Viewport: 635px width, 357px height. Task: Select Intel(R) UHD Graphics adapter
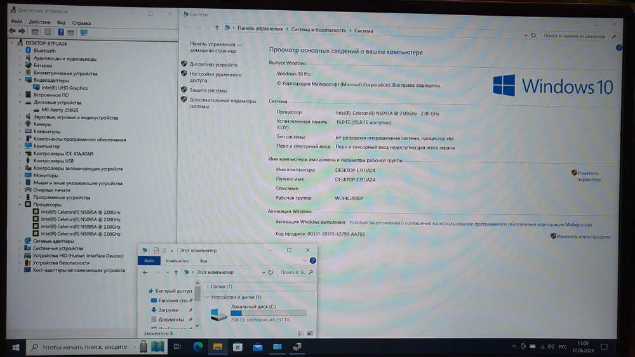64,88
